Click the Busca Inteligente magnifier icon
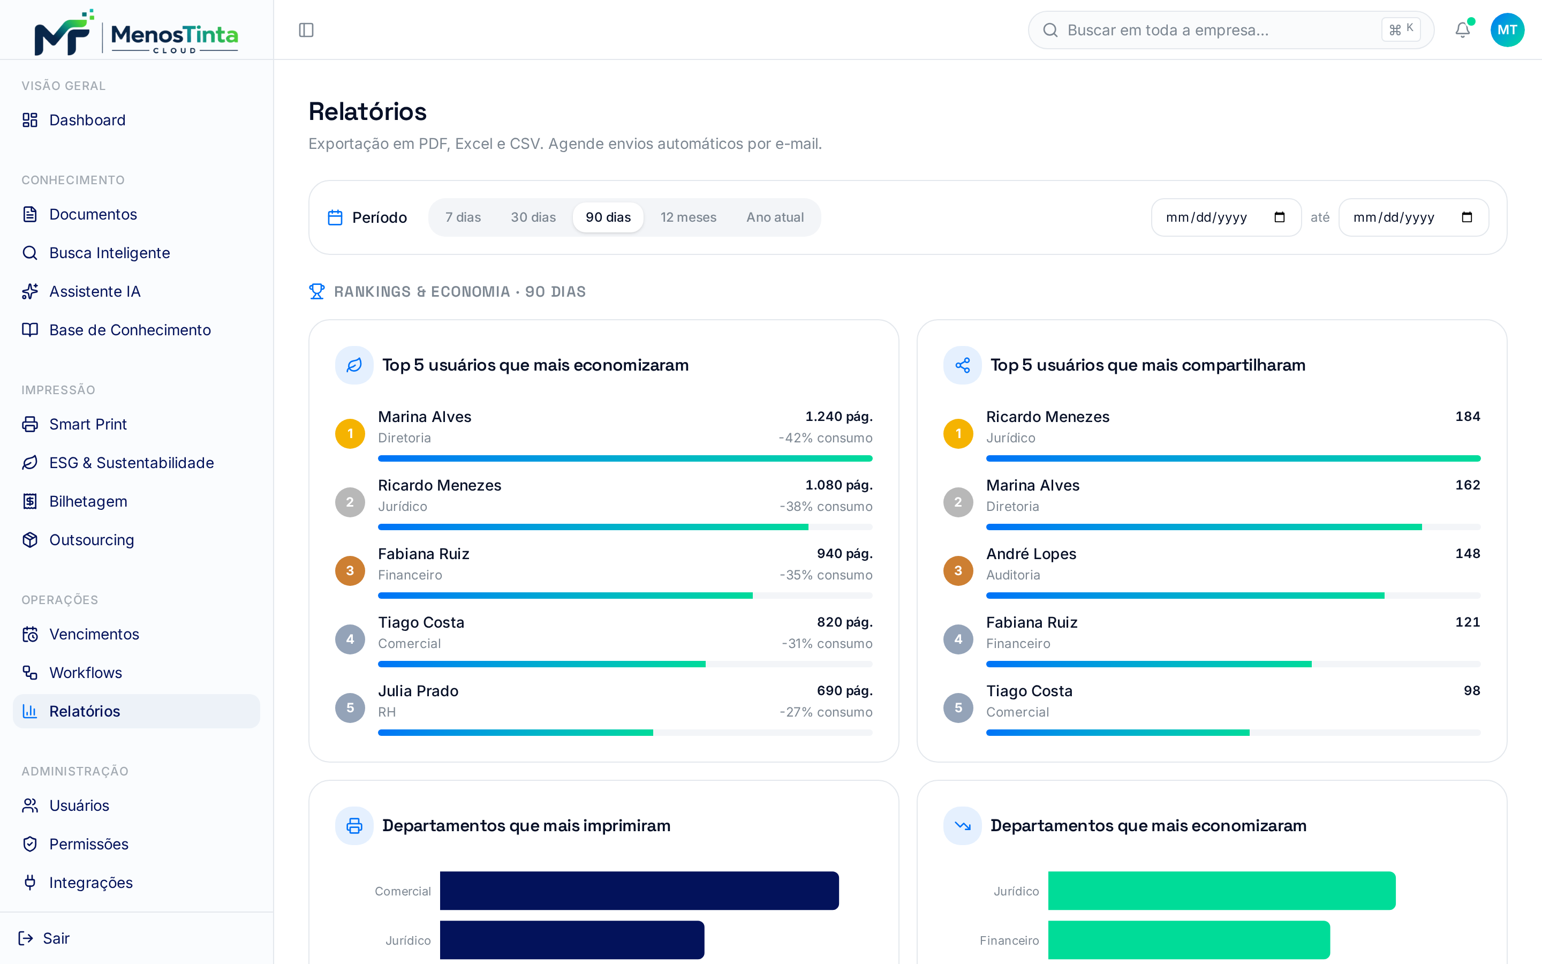Screen dimensions: 1542x964 (x=30, y=253)
